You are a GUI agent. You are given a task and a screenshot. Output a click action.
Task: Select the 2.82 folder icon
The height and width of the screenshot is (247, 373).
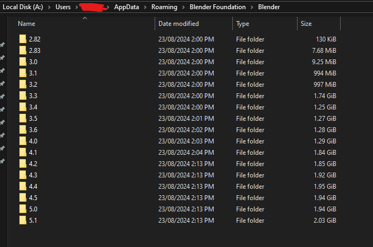23,39
